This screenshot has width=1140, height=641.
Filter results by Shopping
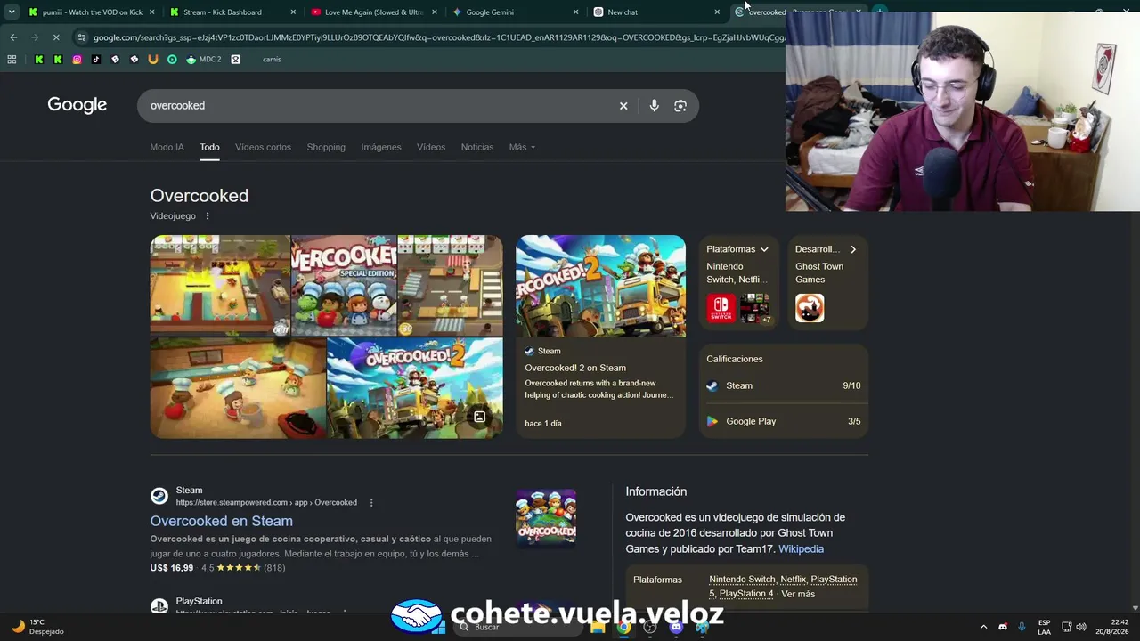click(x=326, y=147)
